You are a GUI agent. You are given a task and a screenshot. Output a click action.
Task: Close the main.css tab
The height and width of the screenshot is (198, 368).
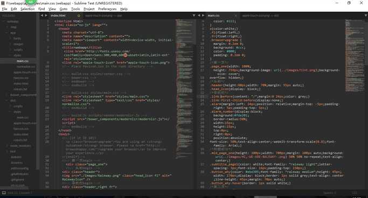pos(235,16)
